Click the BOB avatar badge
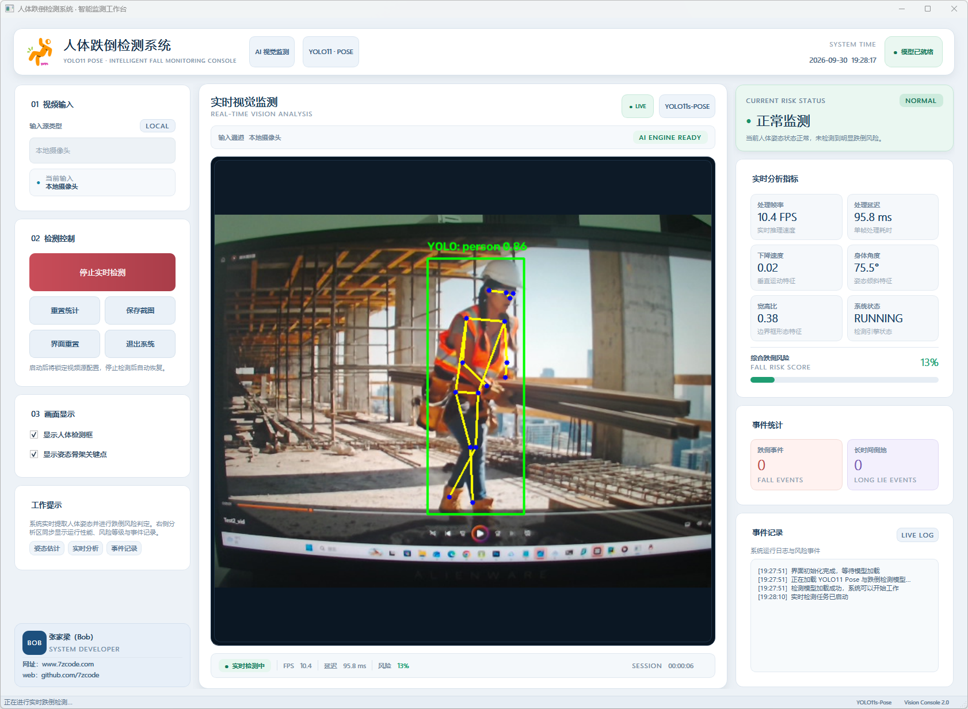 35,643
